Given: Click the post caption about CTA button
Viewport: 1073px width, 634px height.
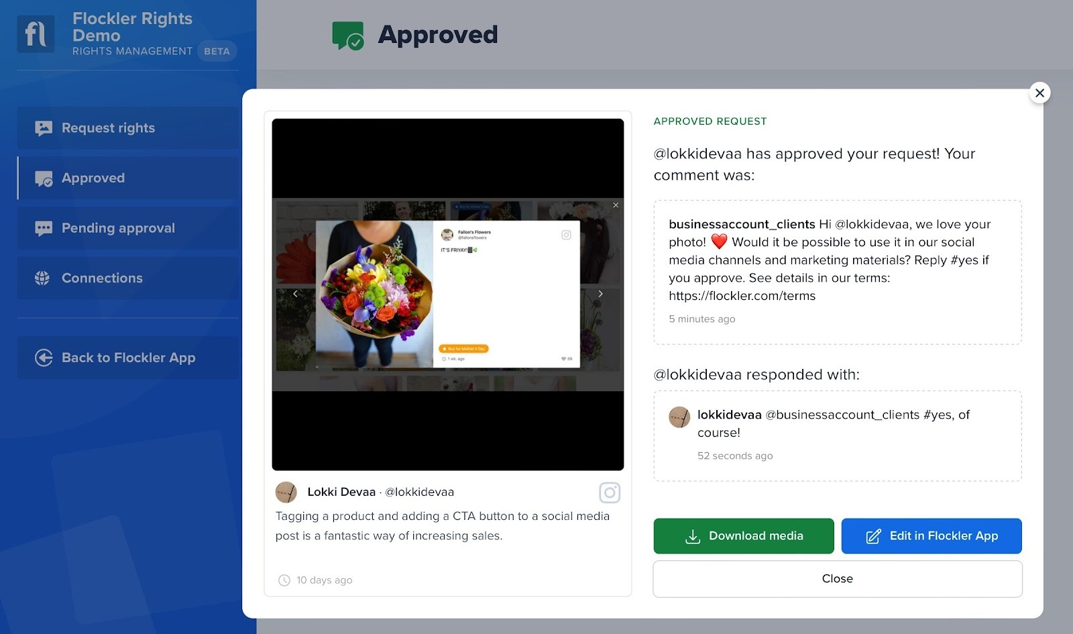Looking at the screenshot, I should (443, 526).
